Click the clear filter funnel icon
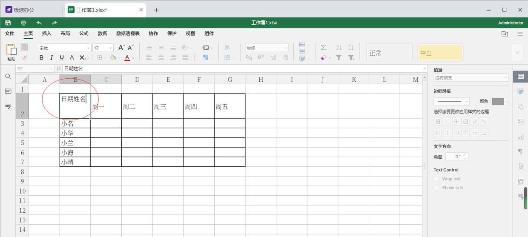The image size is (528, 237). pos(351,57)
